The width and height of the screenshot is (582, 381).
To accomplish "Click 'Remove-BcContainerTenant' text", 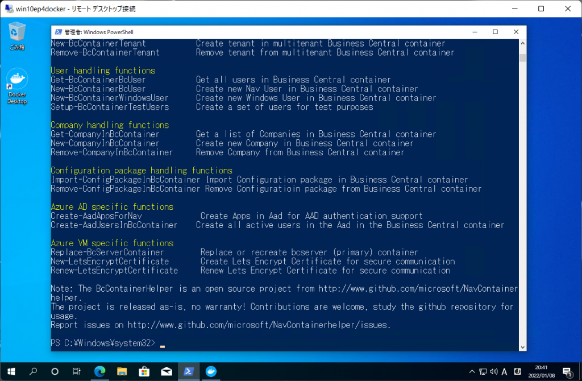I will coord(105,52).
